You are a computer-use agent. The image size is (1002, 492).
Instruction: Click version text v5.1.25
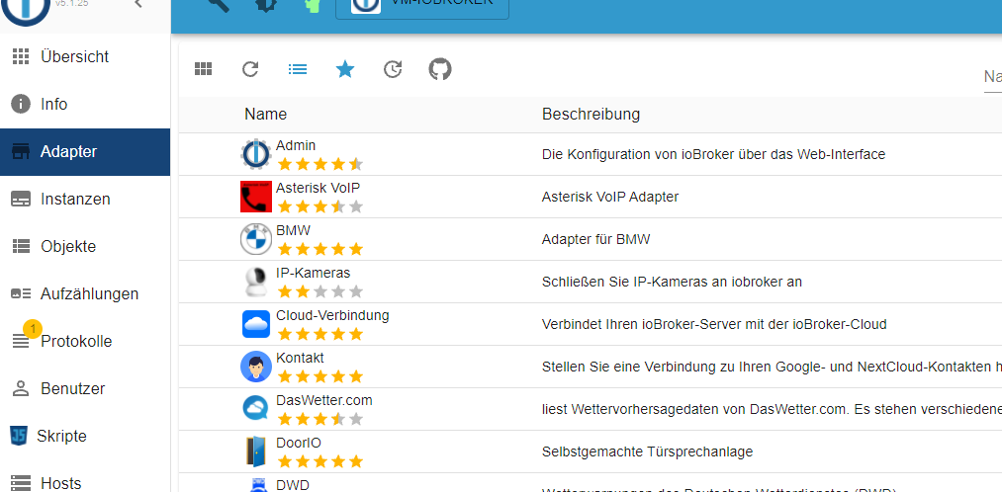[71, 3]
